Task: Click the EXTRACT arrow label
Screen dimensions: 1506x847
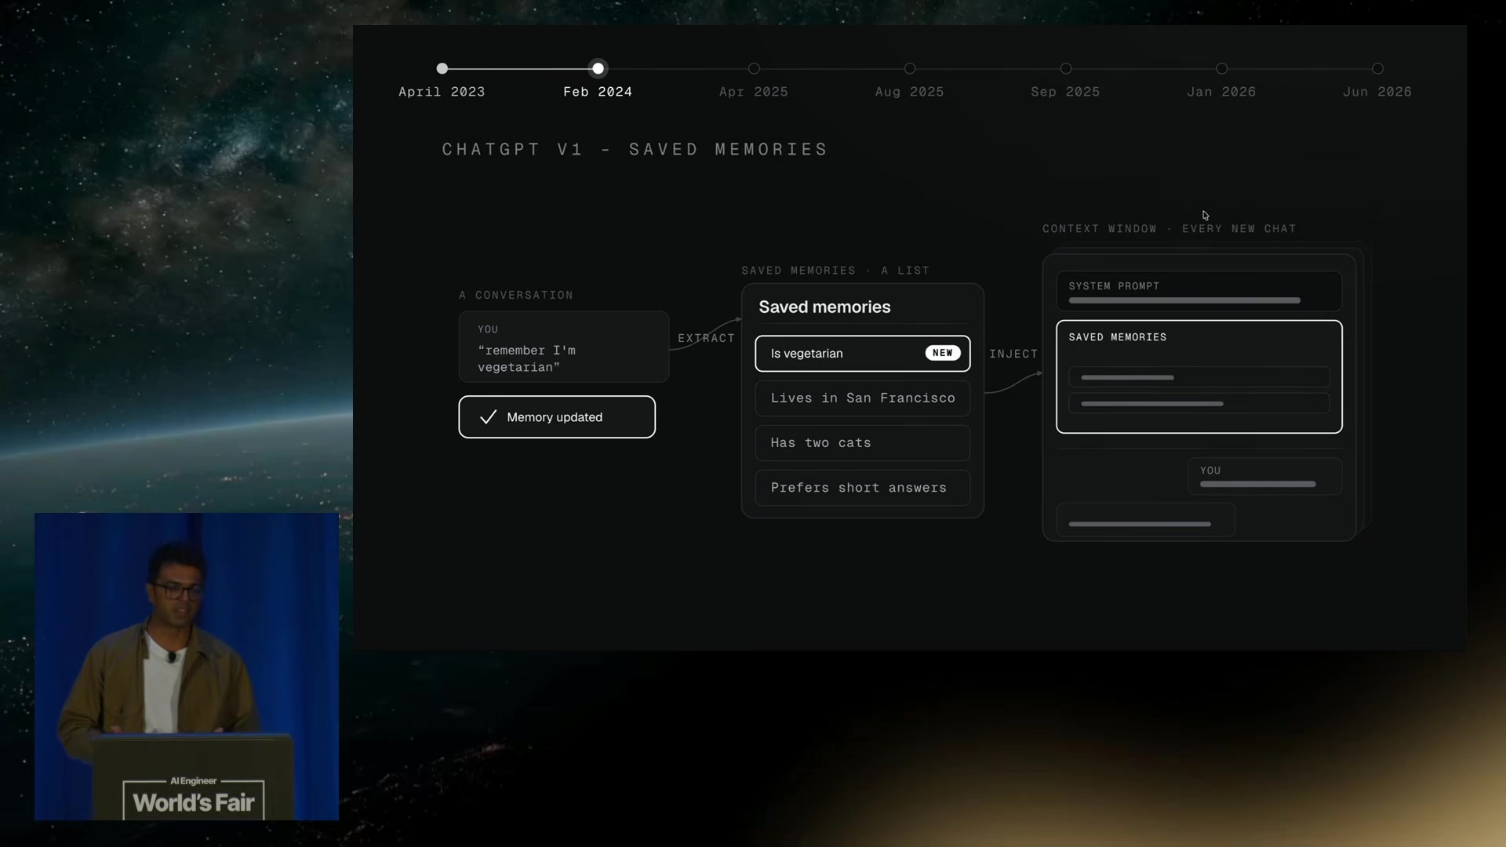Action: (706, 339)
